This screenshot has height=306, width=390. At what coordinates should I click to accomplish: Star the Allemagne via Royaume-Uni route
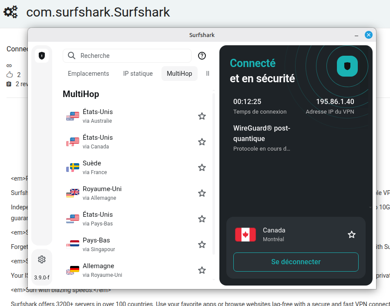tap(202, 270)
